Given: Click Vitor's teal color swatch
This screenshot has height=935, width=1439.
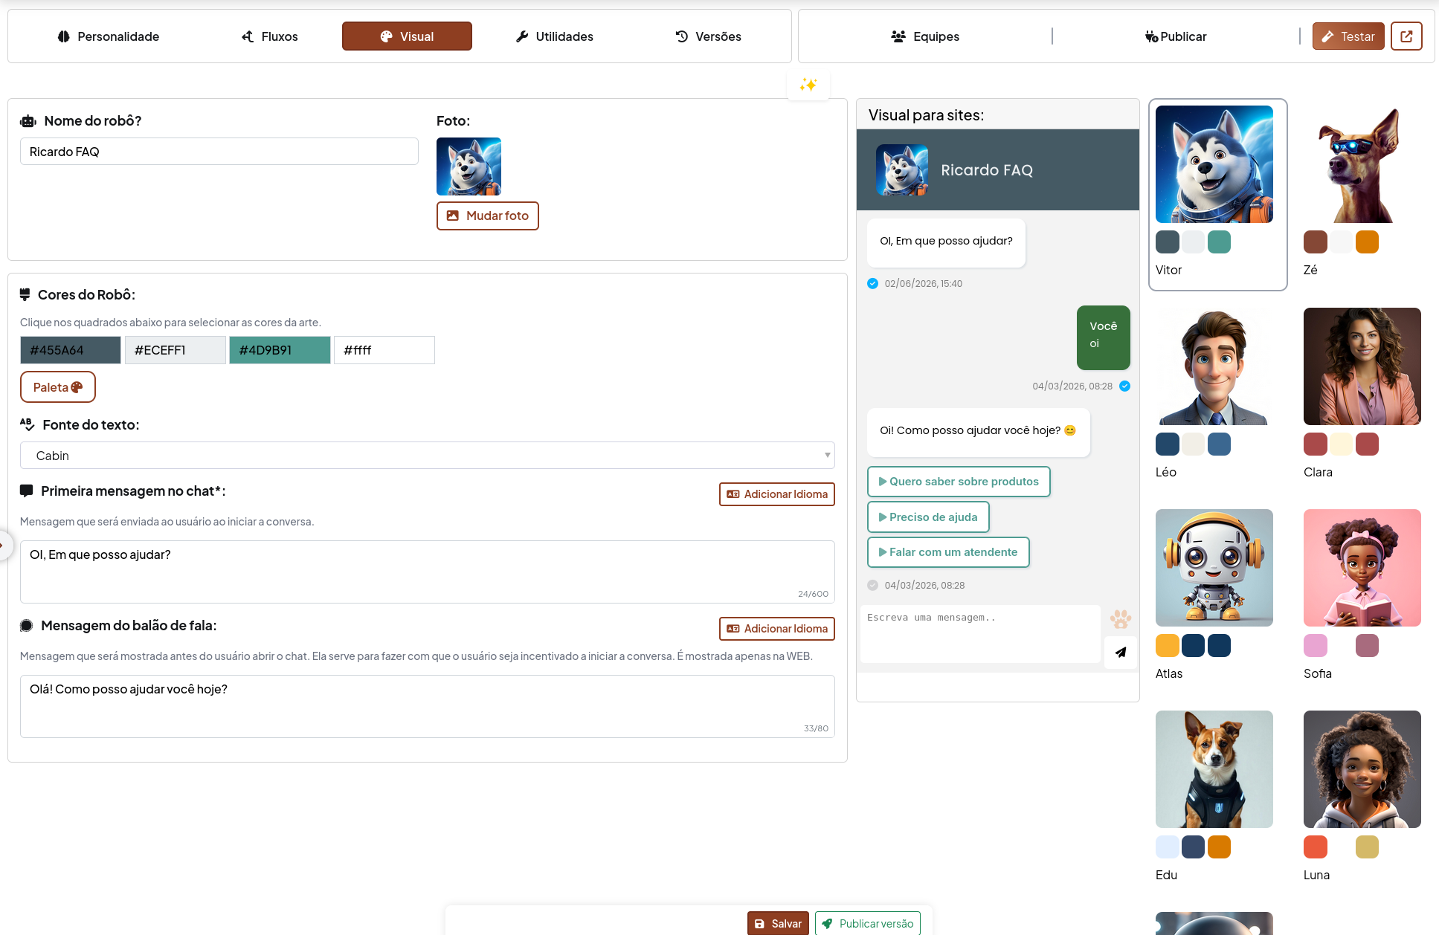Looking at the screenshot, I should tap(1219, 242).
